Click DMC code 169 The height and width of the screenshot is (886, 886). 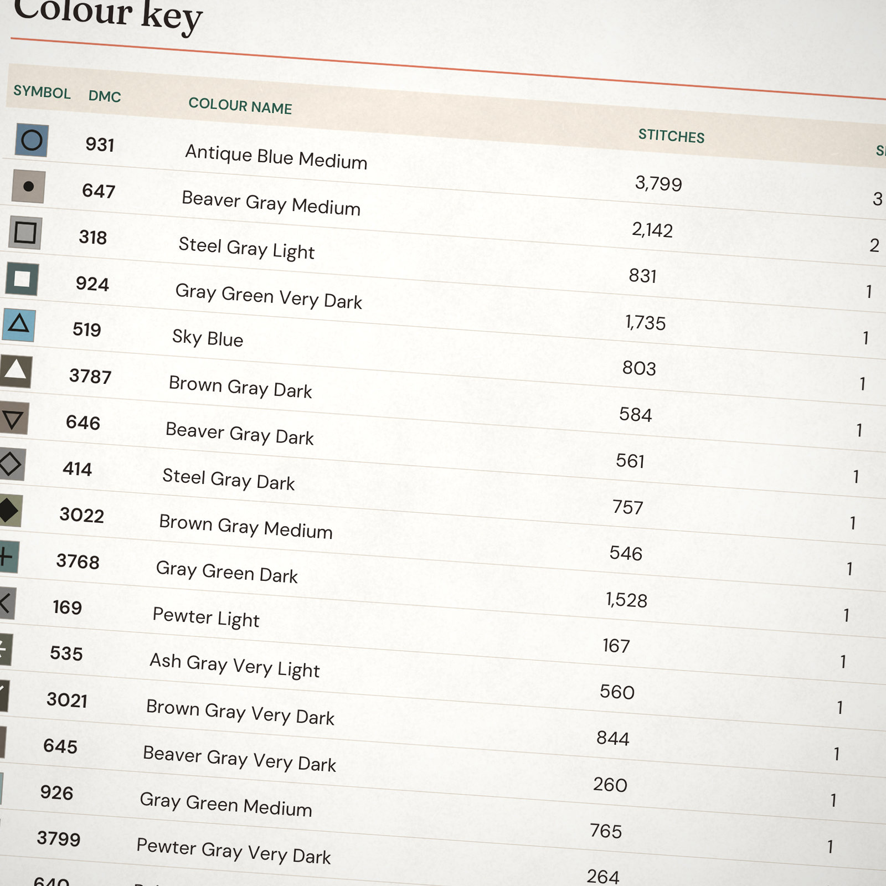pyautogui.click(x=67, y=607)
